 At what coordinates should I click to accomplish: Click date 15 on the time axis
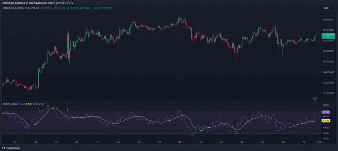[56, 142]
